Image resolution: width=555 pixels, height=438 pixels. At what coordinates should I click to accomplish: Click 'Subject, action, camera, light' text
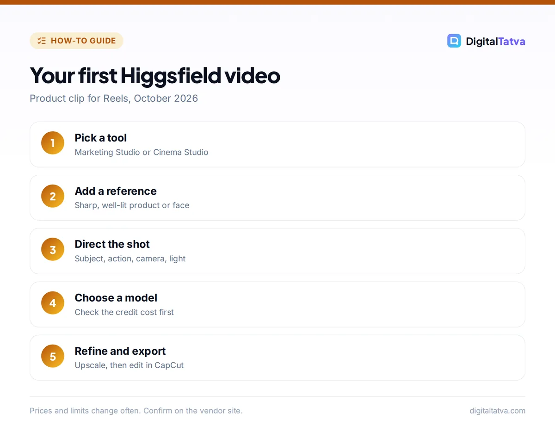click(130, 259)
